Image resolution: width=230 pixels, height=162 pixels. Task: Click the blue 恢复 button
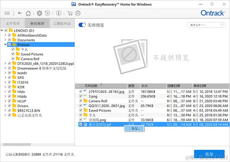[x=209, y=154]
